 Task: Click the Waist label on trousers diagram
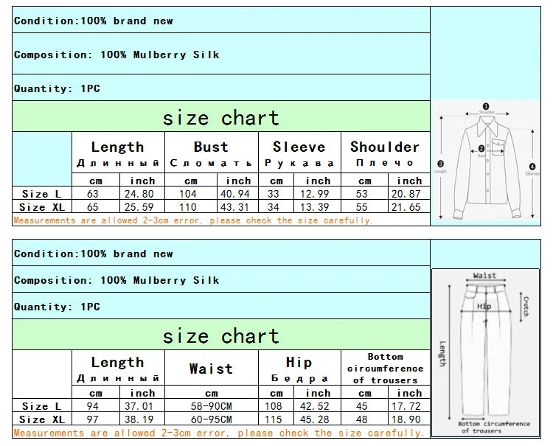click(484, 276)
